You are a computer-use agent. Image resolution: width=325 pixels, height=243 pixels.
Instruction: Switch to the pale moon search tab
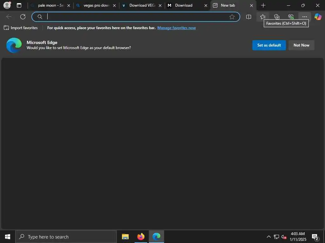tap(50, 5)
